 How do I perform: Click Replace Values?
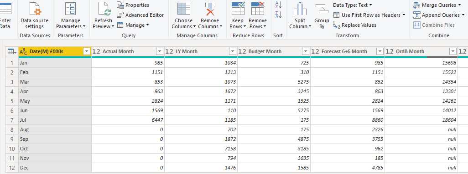354,25
